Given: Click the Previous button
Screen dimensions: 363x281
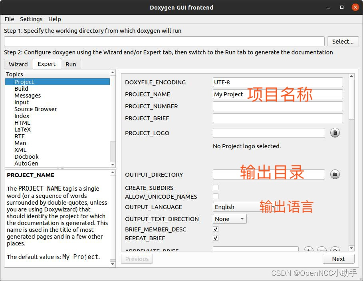Looking at the screenshot, I should 137,259.
